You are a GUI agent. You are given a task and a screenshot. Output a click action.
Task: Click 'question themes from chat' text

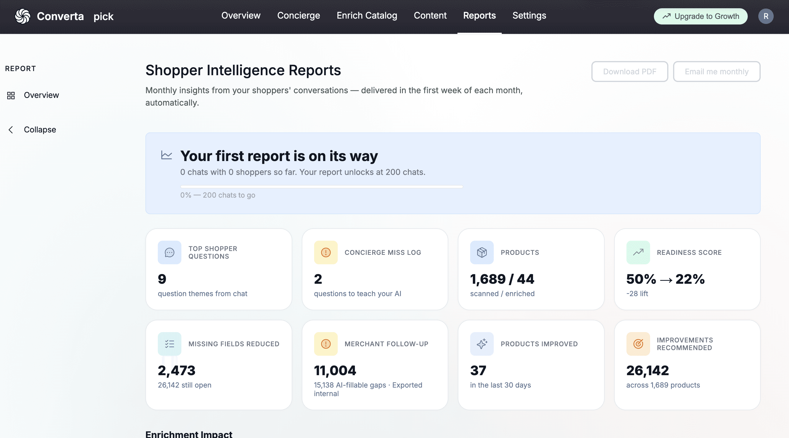click(202, 293)
